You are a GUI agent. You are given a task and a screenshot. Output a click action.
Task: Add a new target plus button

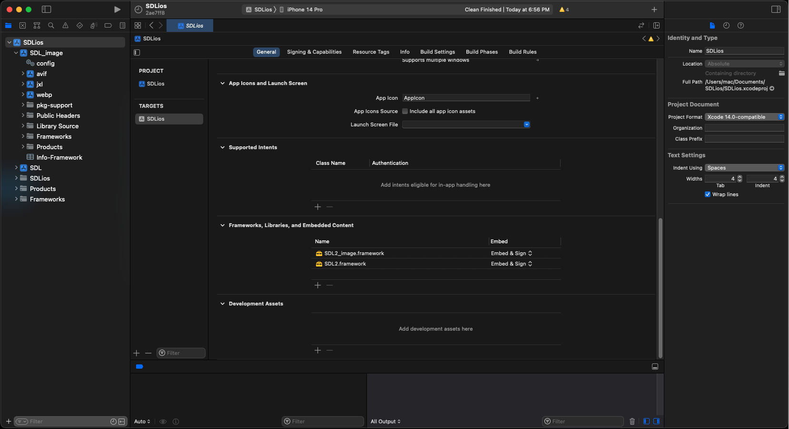(x=137, y=353)
